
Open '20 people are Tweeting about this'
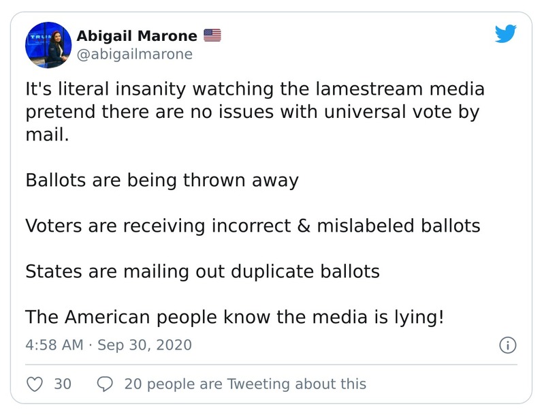[x=245, y=384]
